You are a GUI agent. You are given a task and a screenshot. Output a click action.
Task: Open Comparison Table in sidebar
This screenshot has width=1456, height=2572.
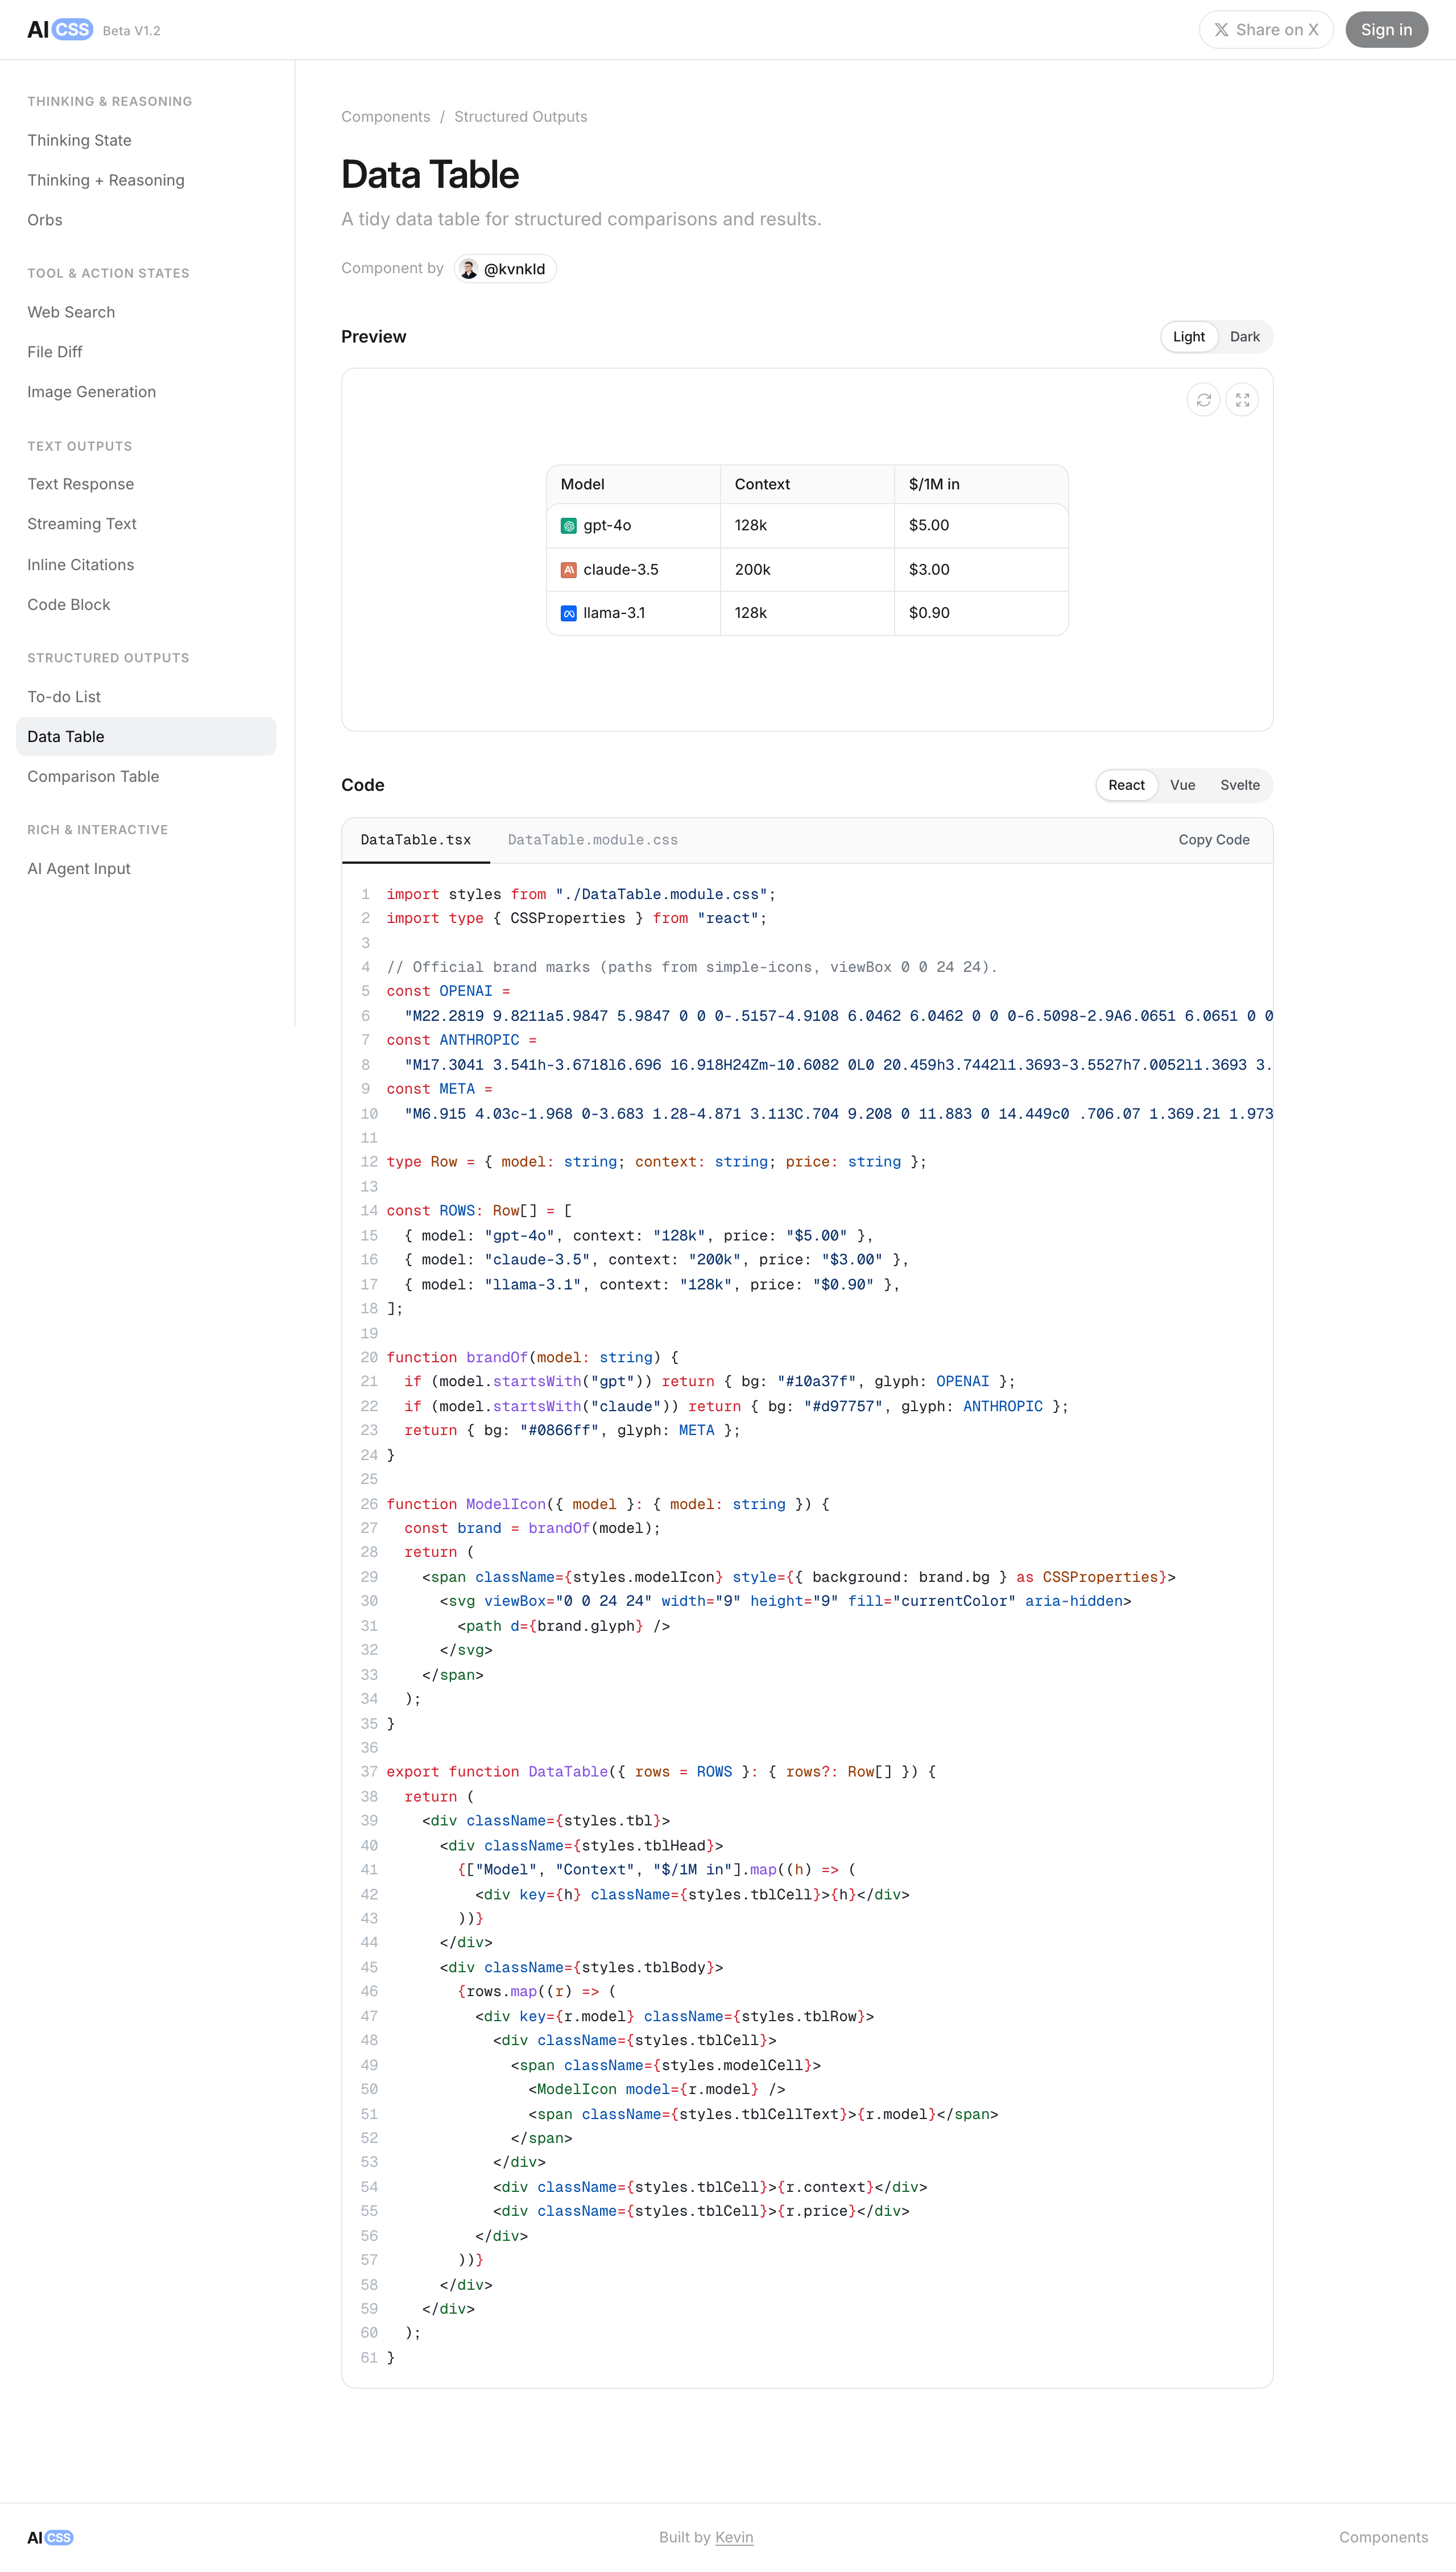click(x=146, y=777)
